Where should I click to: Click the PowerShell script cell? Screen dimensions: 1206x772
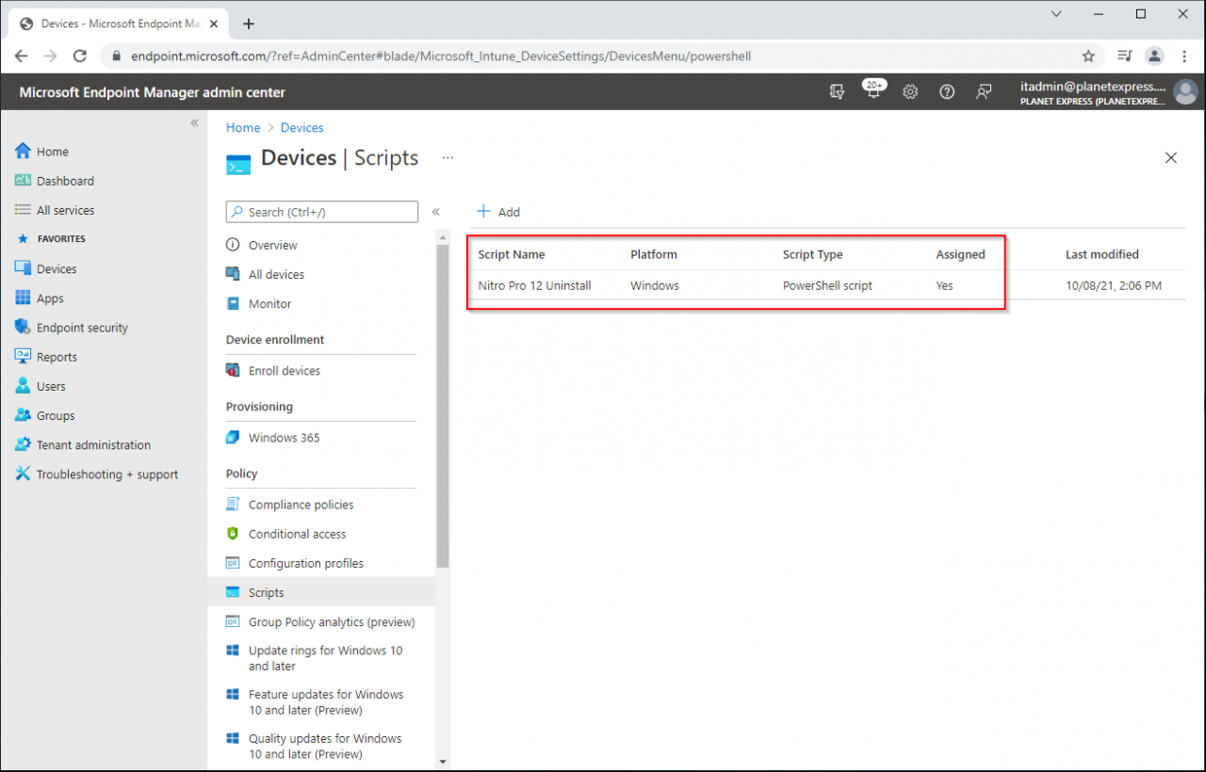point(827,285)
